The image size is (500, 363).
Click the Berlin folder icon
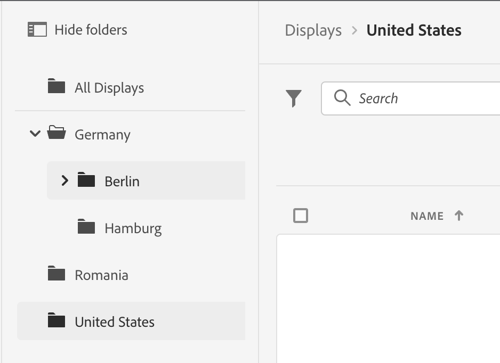[x=86, y=180]
